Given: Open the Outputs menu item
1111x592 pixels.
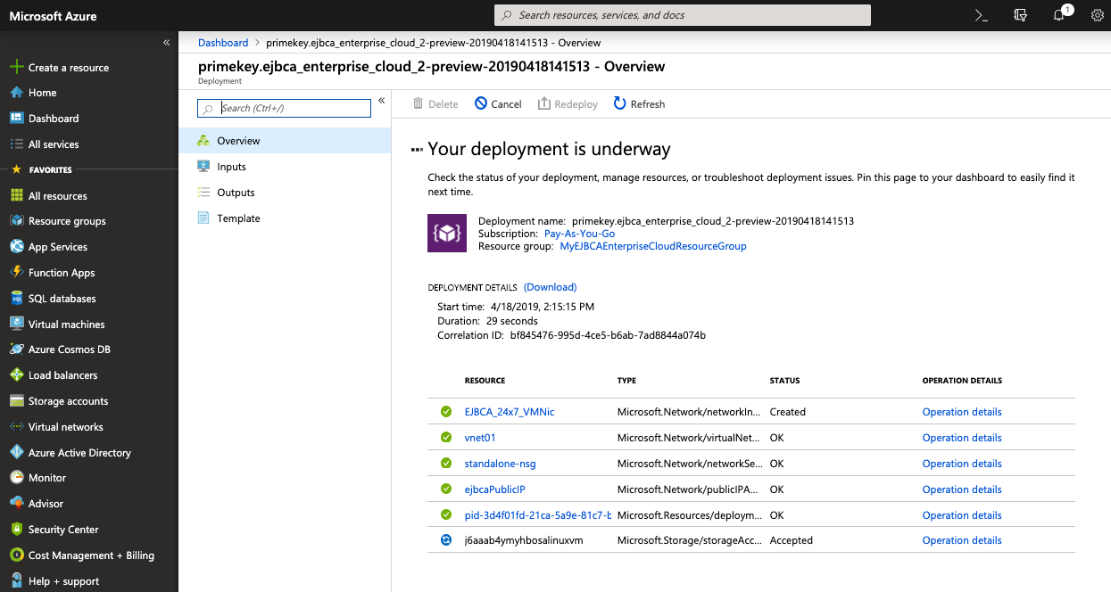Looking at the screenshot, I should (x=236, y=193).
